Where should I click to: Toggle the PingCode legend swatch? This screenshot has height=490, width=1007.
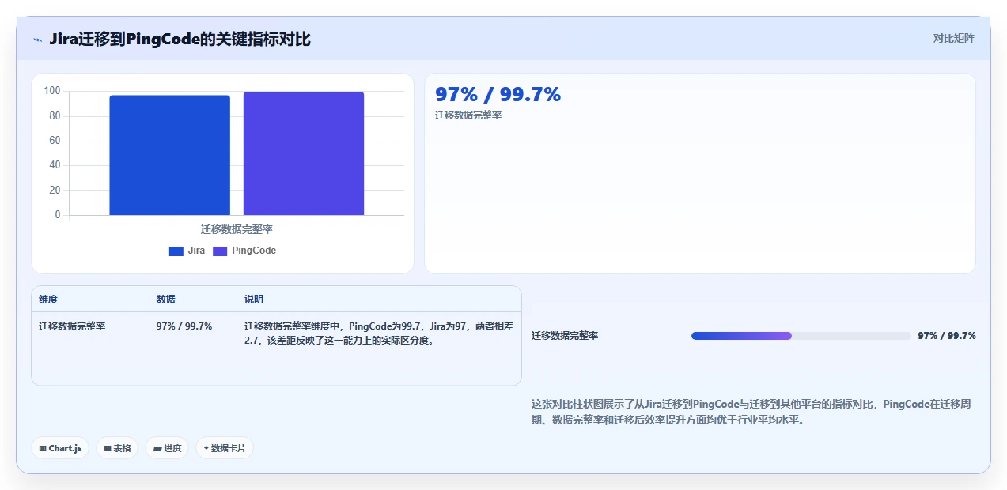[220, 251]
